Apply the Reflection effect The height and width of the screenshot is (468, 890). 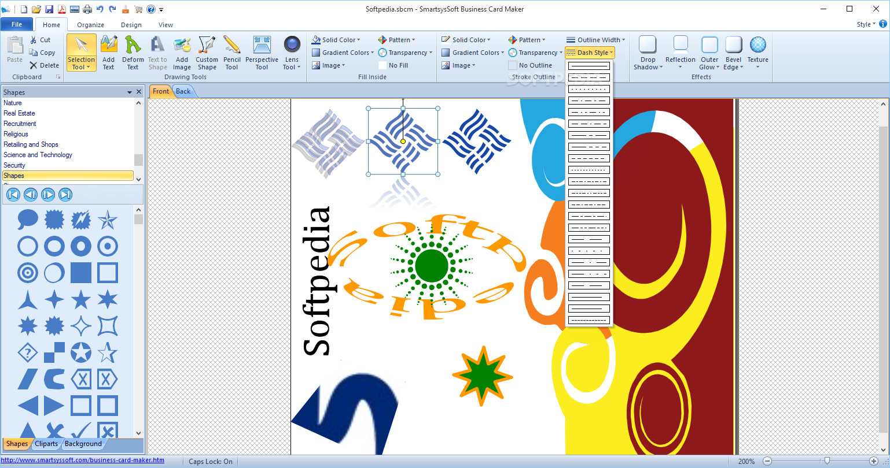681,53
